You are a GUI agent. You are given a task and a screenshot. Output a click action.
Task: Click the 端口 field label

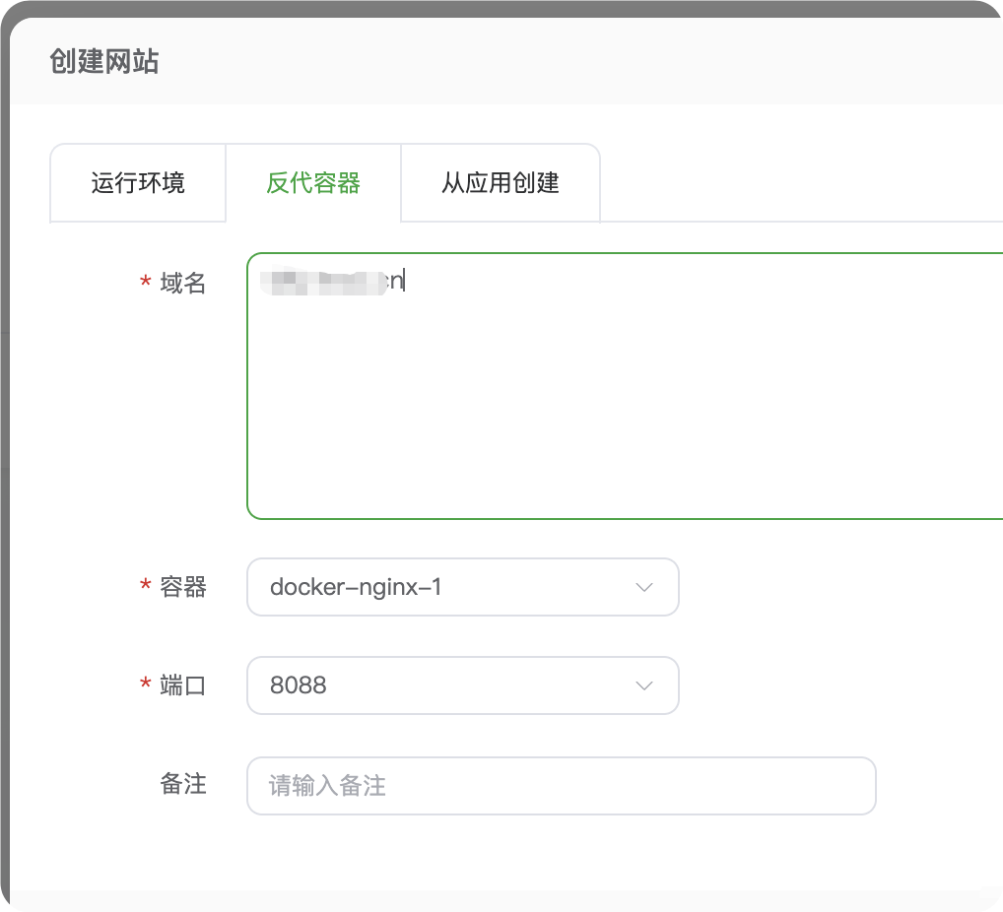tap(183, 685)
